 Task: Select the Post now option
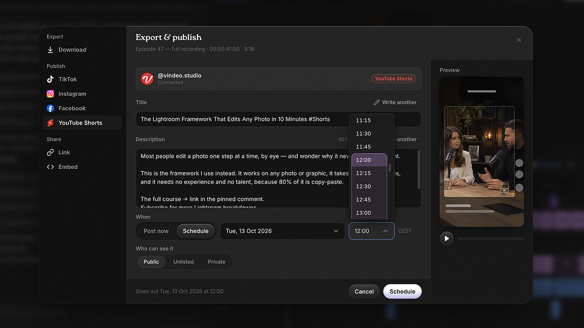click(x=156, y=231)
